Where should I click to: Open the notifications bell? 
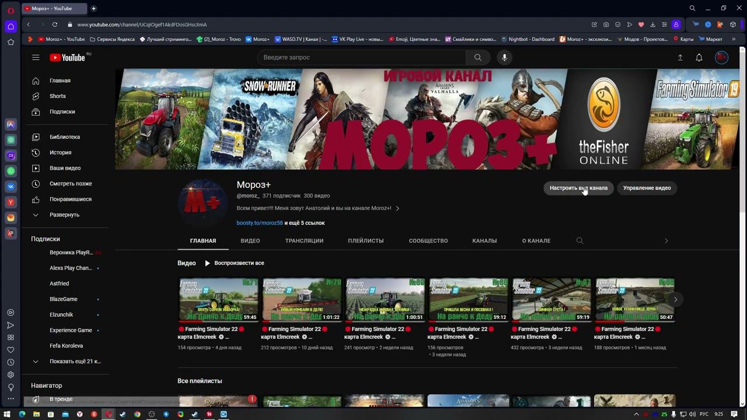pos(699,57)
